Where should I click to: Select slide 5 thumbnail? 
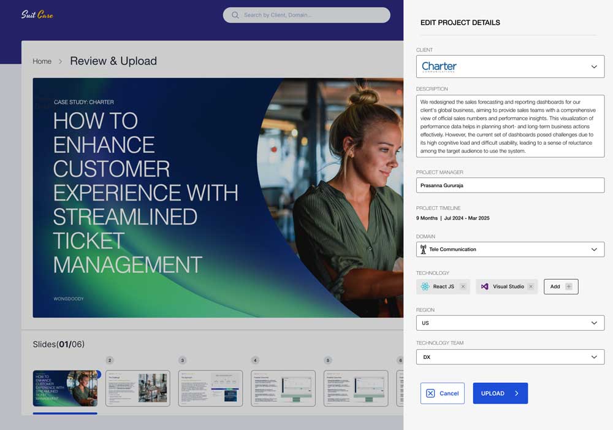(356, 388)
